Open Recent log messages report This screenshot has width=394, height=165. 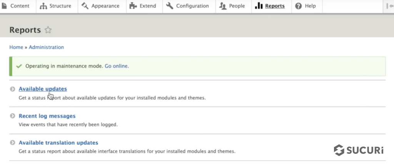click(47, 116)
